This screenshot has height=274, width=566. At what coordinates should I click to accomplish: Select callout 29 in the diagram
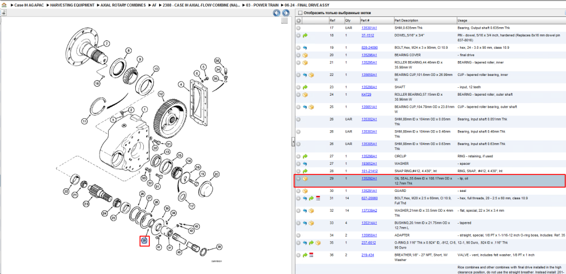tap(144, 241)
